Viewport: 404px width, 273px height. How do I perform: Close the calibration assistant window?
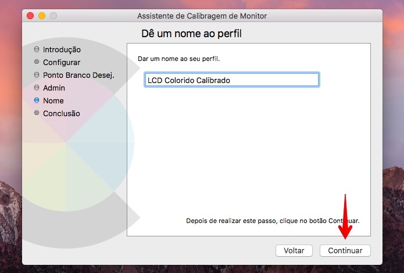[30, 16]
